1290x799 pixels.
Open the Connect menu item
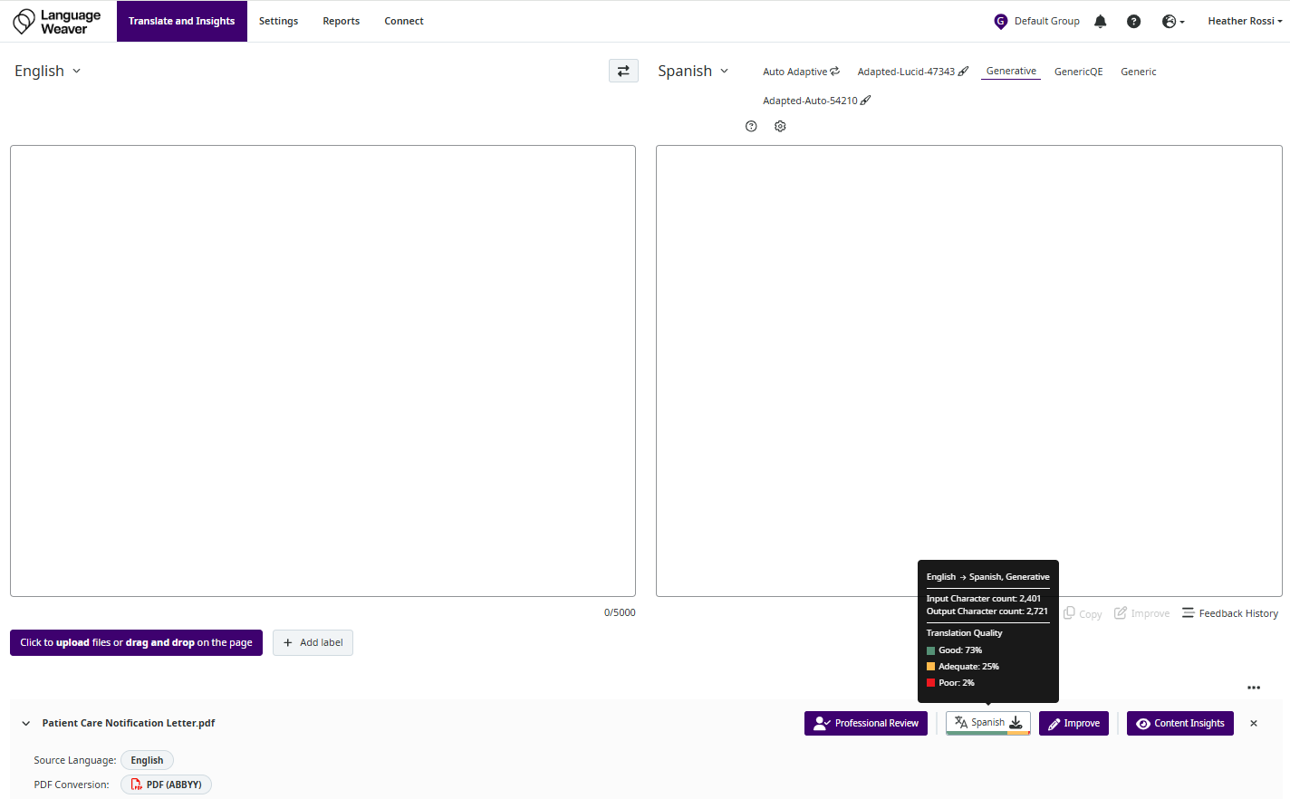pyautogui.click(x=403, y=21)
